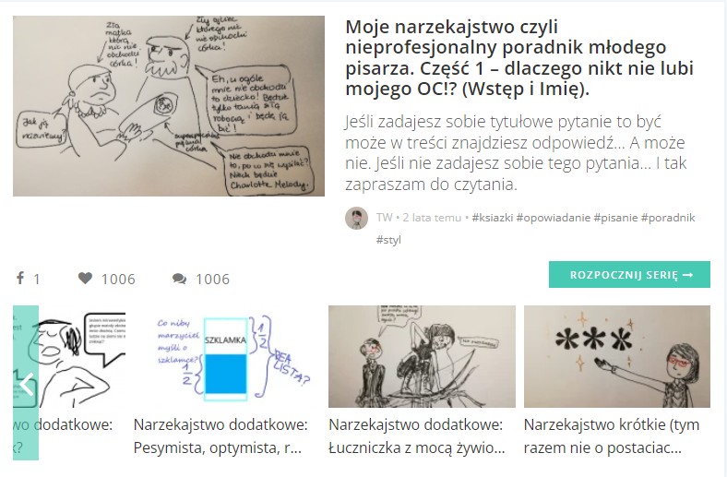Open the three asterisks drawing thumbnail

pos(617,356)
